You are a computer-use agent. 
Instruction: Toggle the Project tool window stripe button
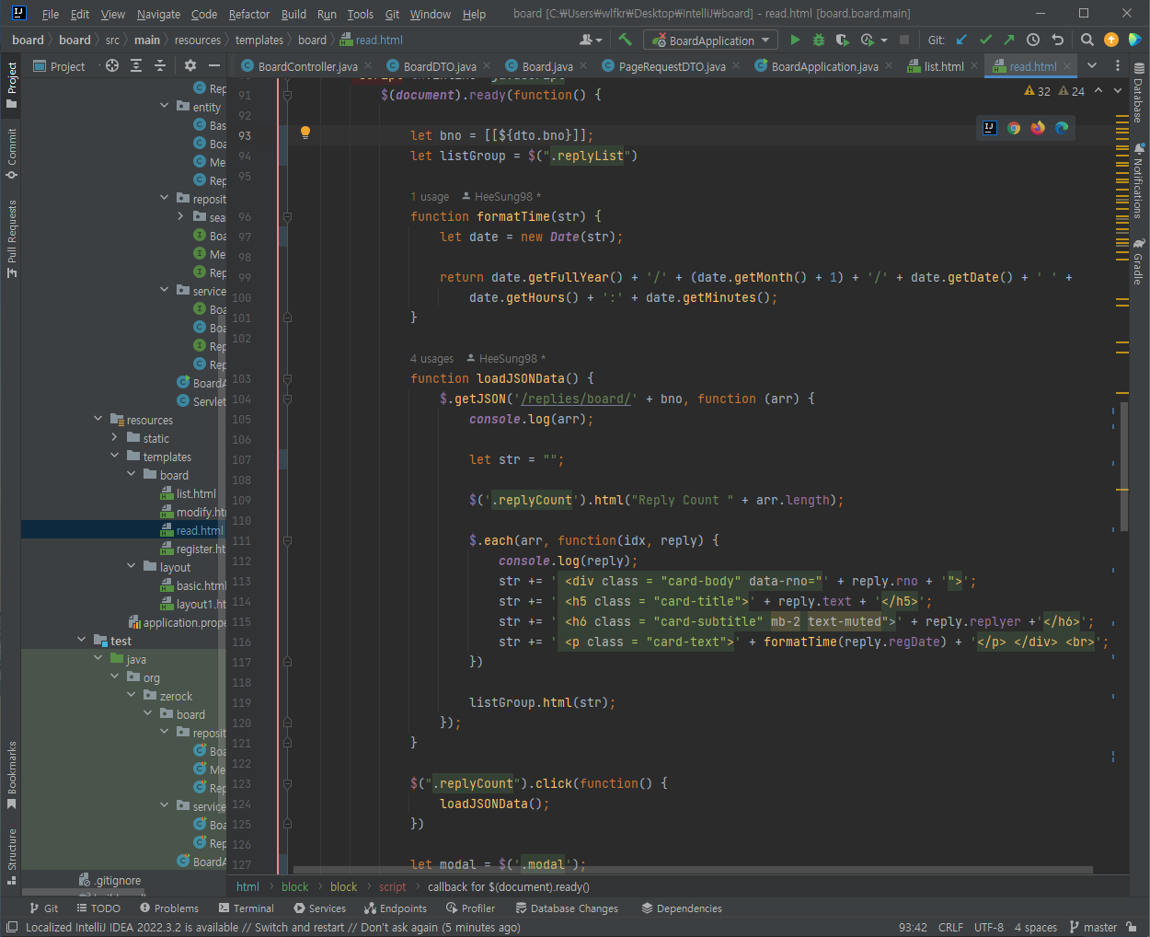point(11,85)
